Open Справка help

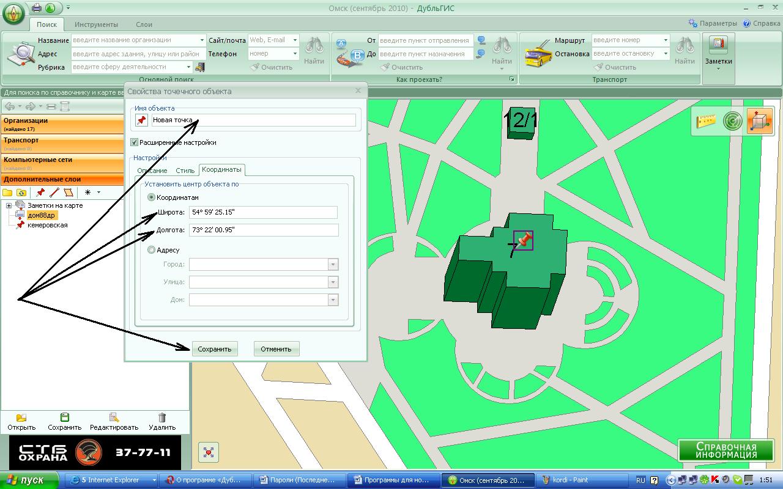pos(762,23)
